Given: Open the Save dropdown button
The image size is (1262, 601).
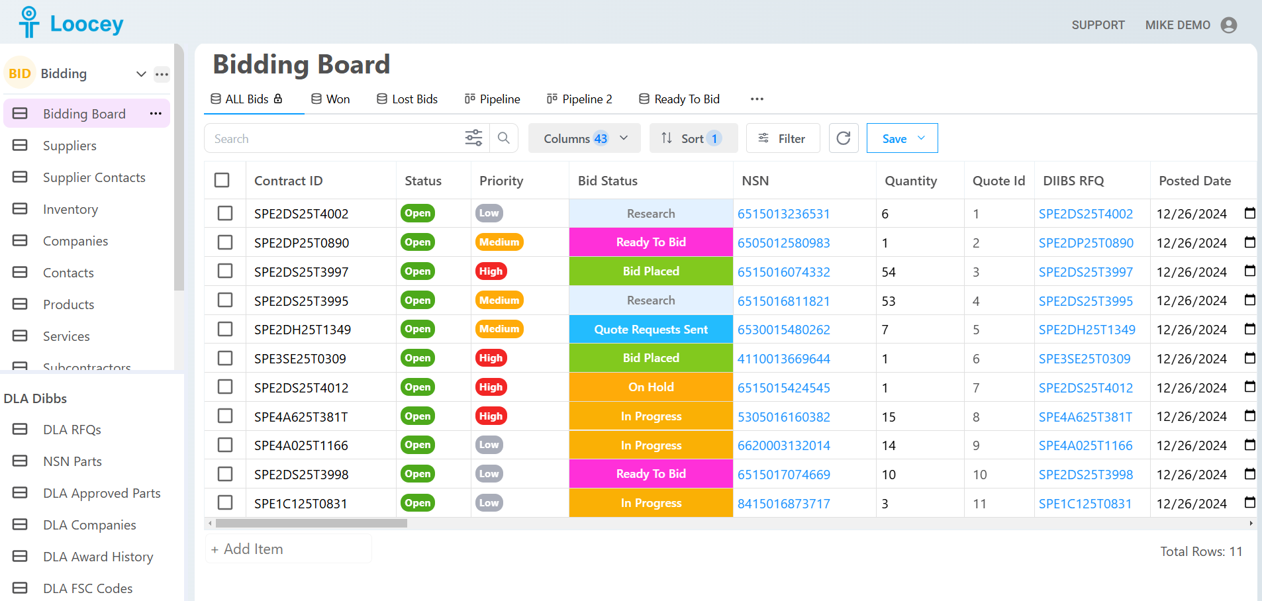Looking at the screenshot, I should [x=902, y=138].
